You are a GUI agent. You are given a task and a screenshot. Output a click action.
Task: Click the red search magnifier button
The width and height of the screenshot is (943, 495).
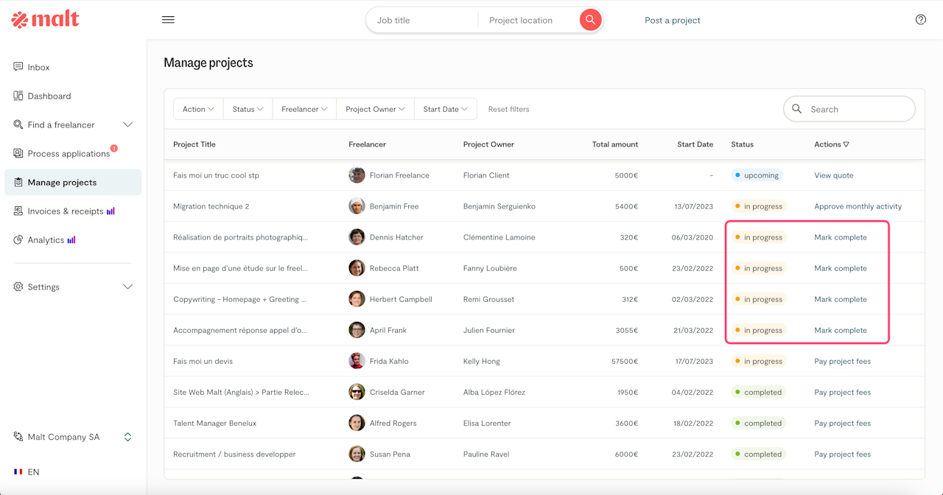point(590,20)
